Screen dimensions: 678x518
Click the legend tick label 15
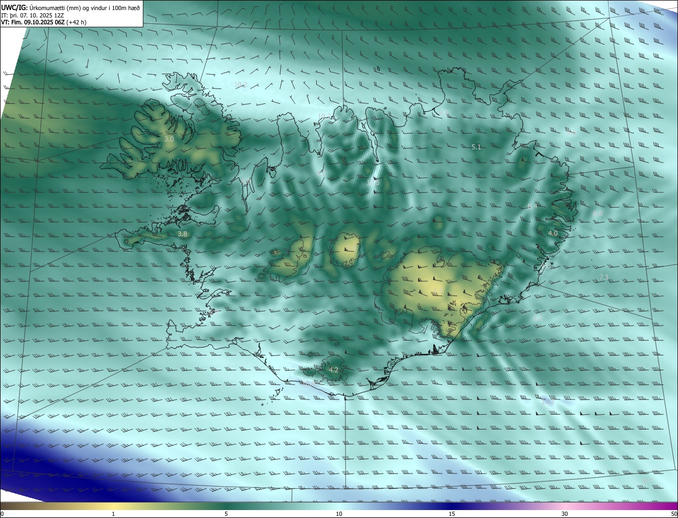pos(452,514)
